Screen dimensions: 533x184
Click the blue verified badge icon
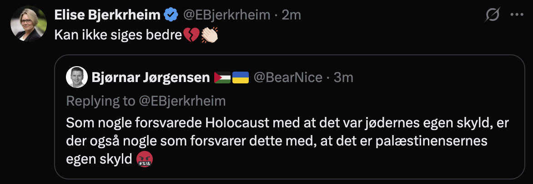point(171,15)
